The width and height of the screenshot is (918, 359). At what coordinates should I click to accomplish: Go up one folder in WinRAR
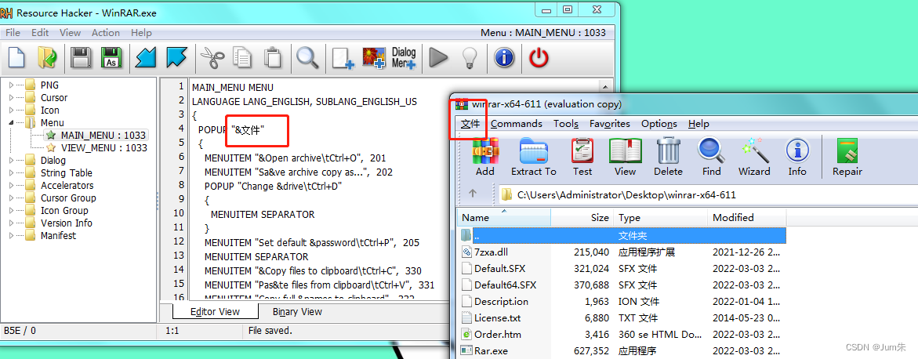point(473,194)
